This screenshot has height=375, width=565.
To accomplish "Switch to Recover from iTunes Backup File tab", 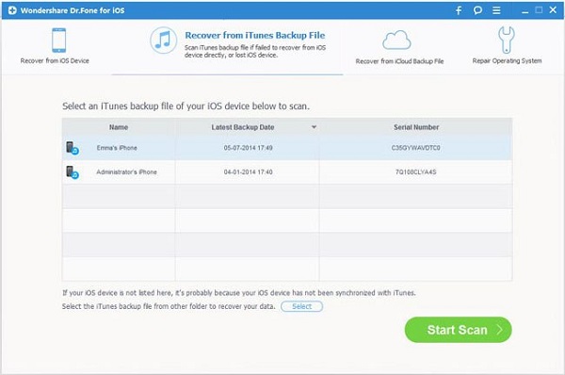I will pos(228,46).
